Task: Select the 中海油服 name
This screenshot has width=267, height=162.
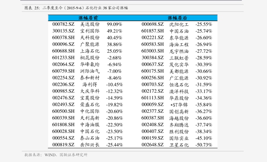Action: [x=90, y=125]
